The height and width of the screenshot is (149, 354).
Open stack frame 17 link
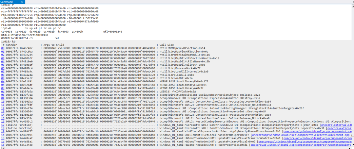point(3,125)
